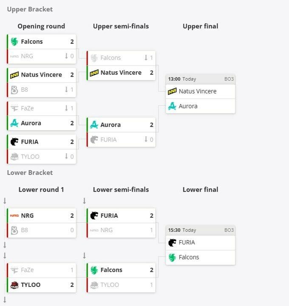Open the Aurora team in Upper semi-finals
Viewport: 289px width, 306px height.
pyautogui.click(x=121, y=125)
